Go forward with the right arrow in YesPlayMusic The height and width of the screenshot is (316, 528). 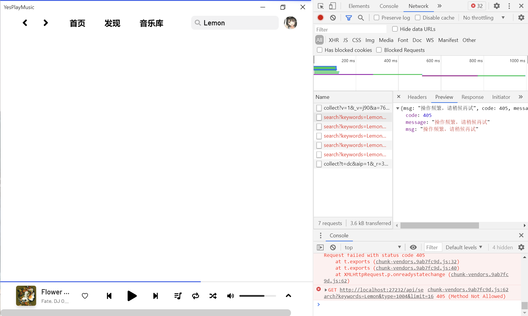[x=46, y=23]
